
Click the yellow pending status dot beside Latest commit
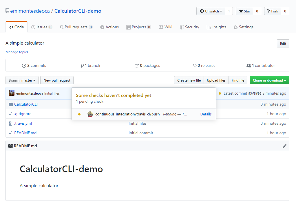click(220, 93)
